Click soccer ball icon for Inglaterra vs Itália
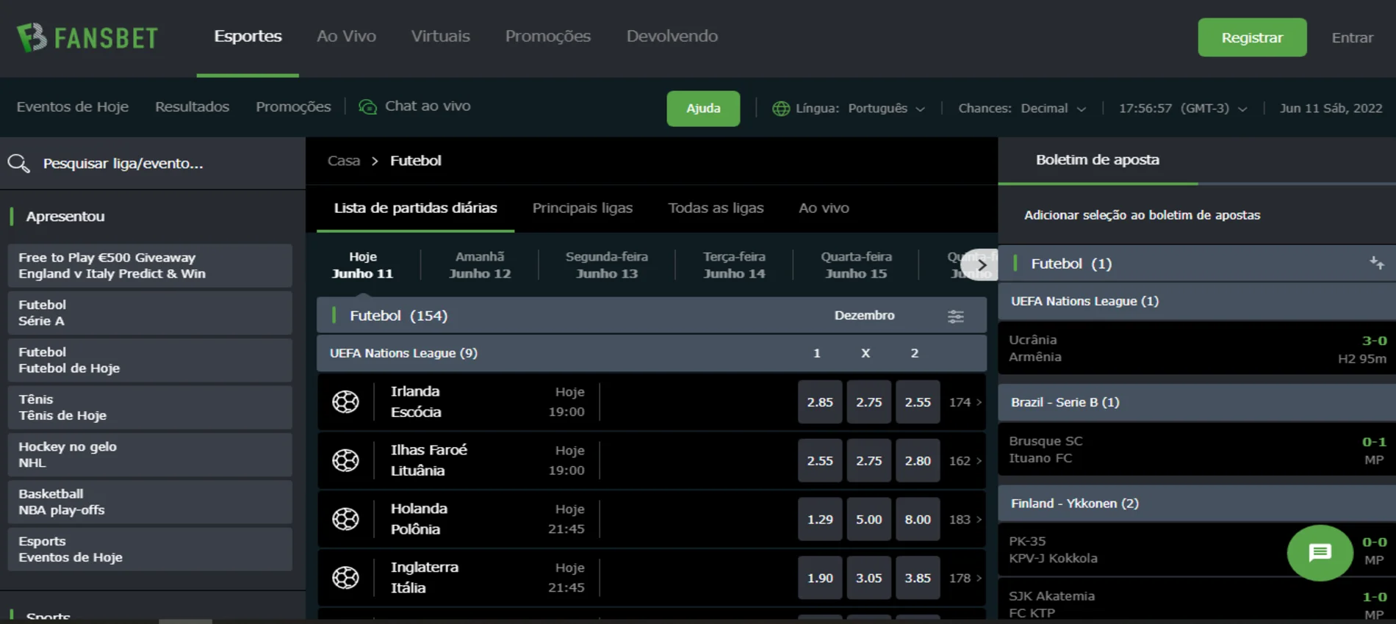This screenshot has width=1396, height=624. 345,578
